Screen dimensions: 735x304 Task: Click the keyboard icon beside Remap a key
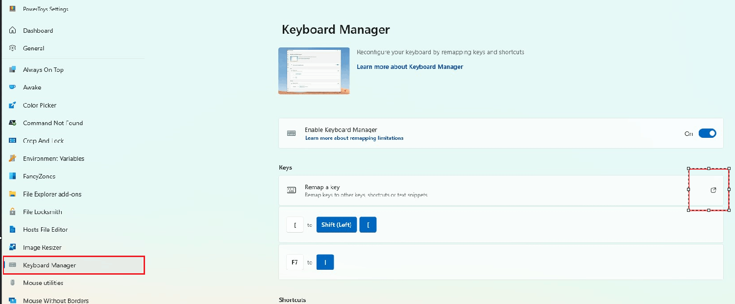point(292,190)
